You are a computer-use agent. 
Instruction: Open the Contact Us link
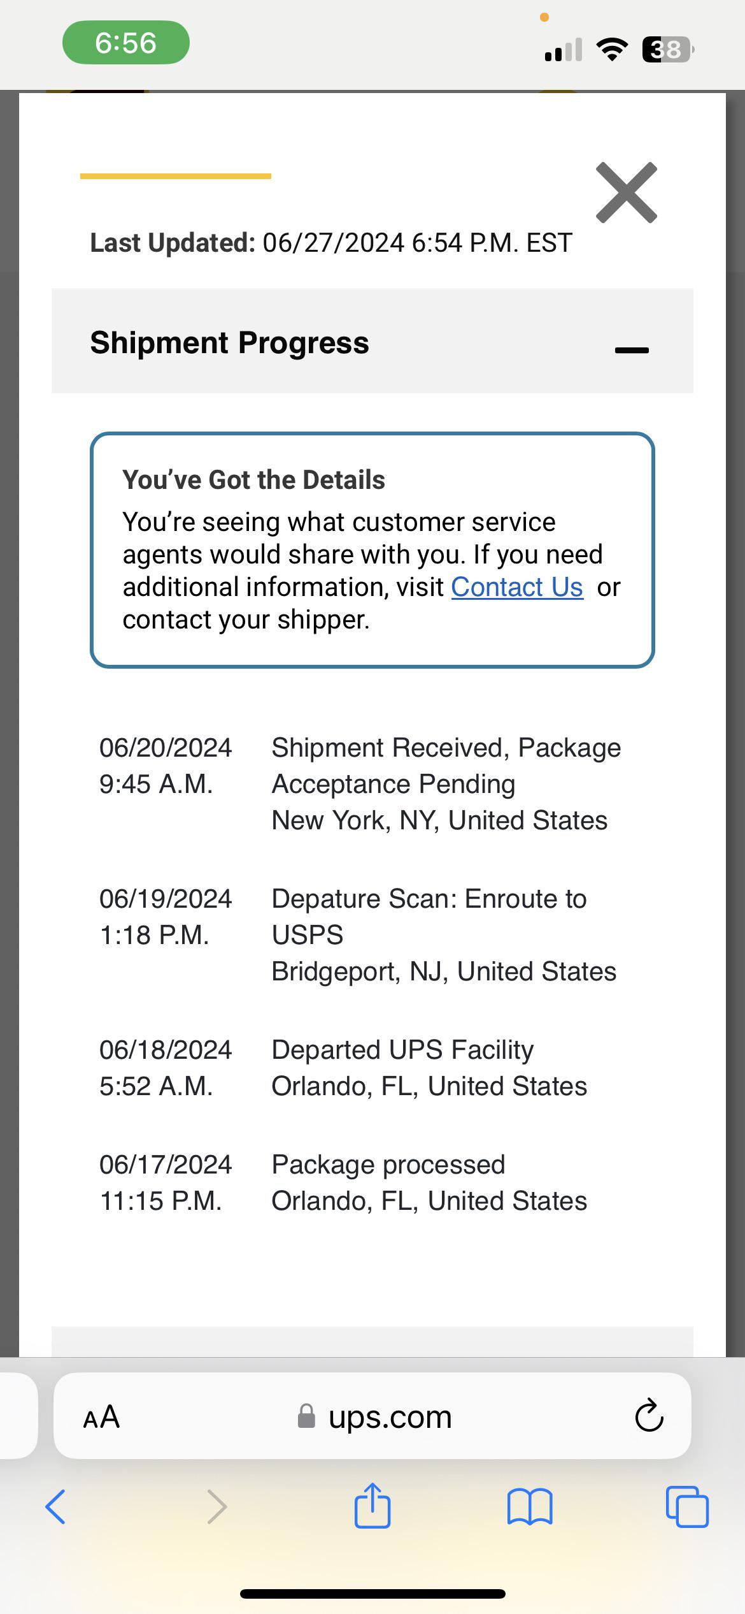click(517, 587)
